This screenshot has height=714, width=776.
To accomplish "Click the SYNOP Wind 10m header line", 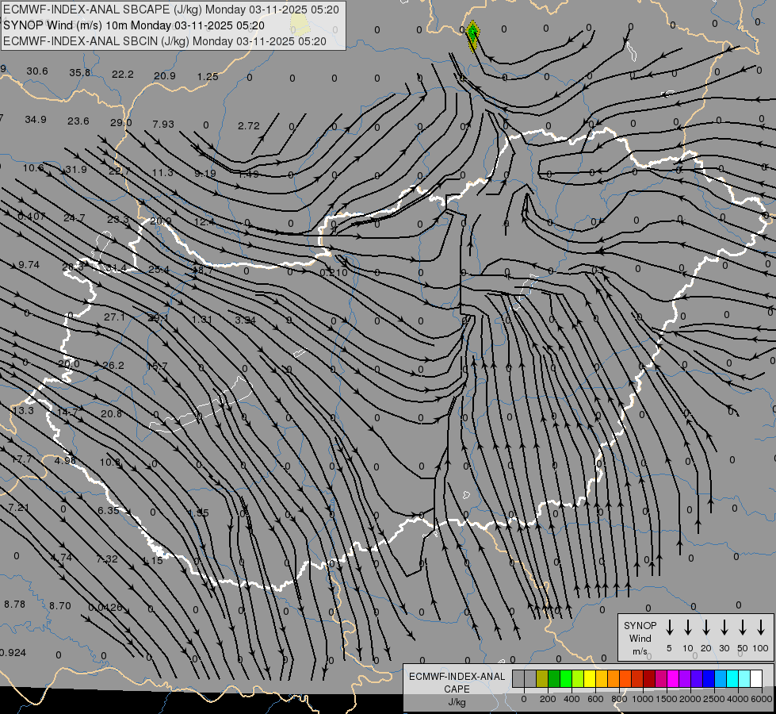I will 134,25.
